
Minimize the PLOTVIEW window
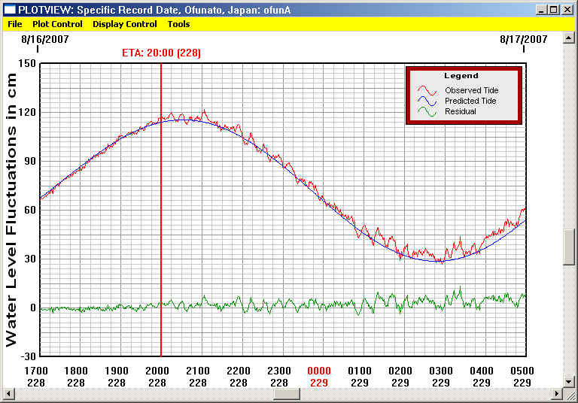[541, 10]
